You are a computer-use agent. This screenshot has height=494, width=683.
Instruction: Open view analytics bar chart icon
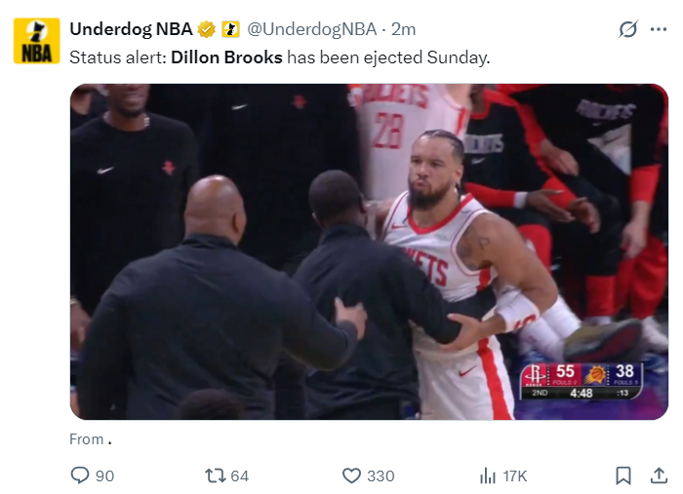point(488,475)
